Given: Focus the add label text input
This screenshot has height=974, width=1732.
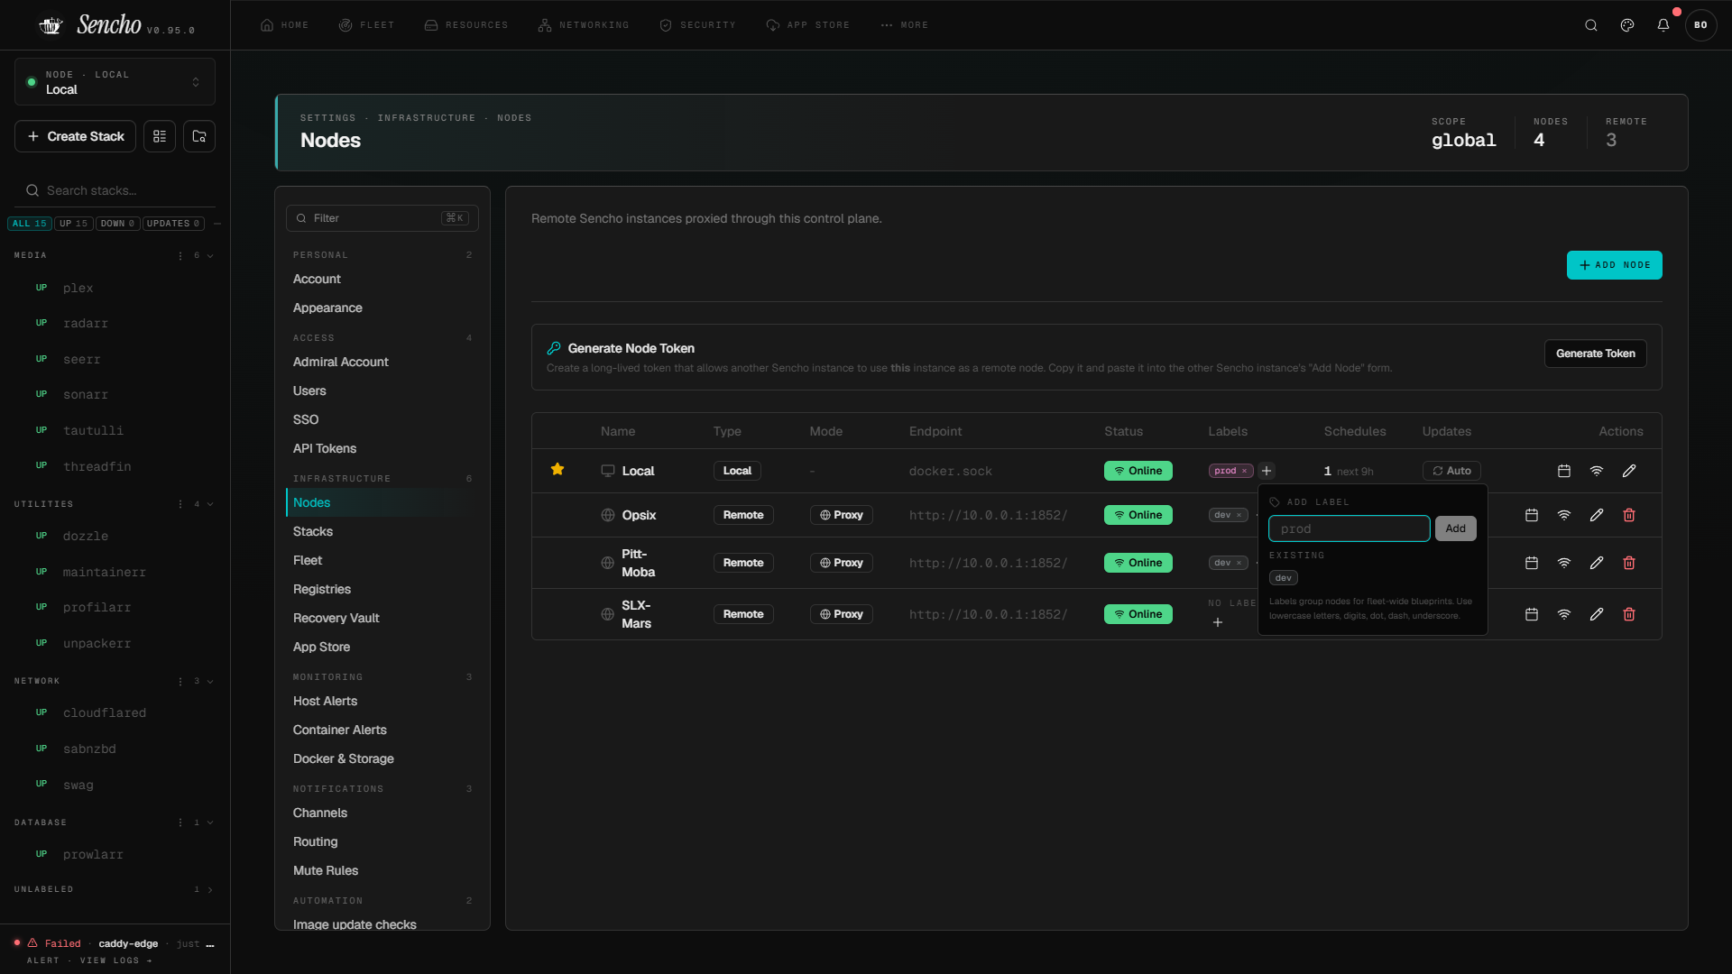Looking at the screenshot, I should coord(1349,528).
